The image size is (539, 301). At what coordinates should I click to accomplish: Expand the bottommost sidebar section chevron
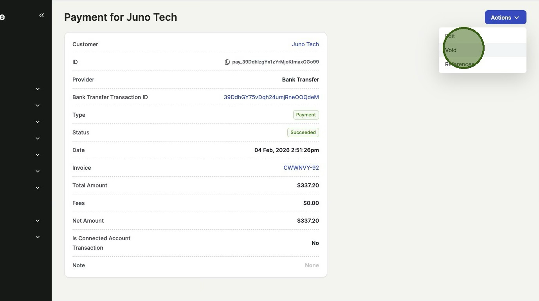[38, 237]
